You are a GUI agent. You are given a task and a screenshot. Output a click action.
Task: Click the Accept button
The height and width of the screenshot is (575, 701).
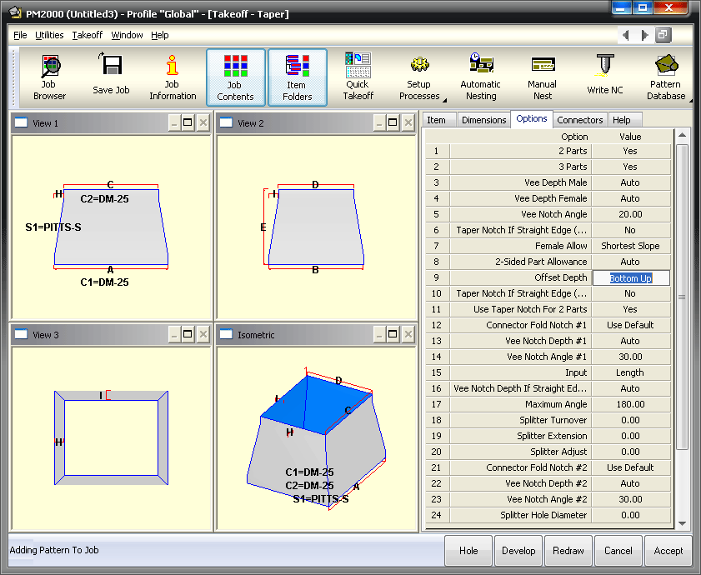668,550
